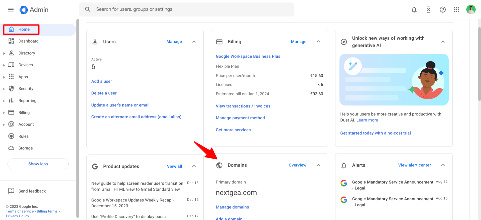Click the Privacy Policy link
This screenshot has height=220, width=481.
[x=18, y=216]
